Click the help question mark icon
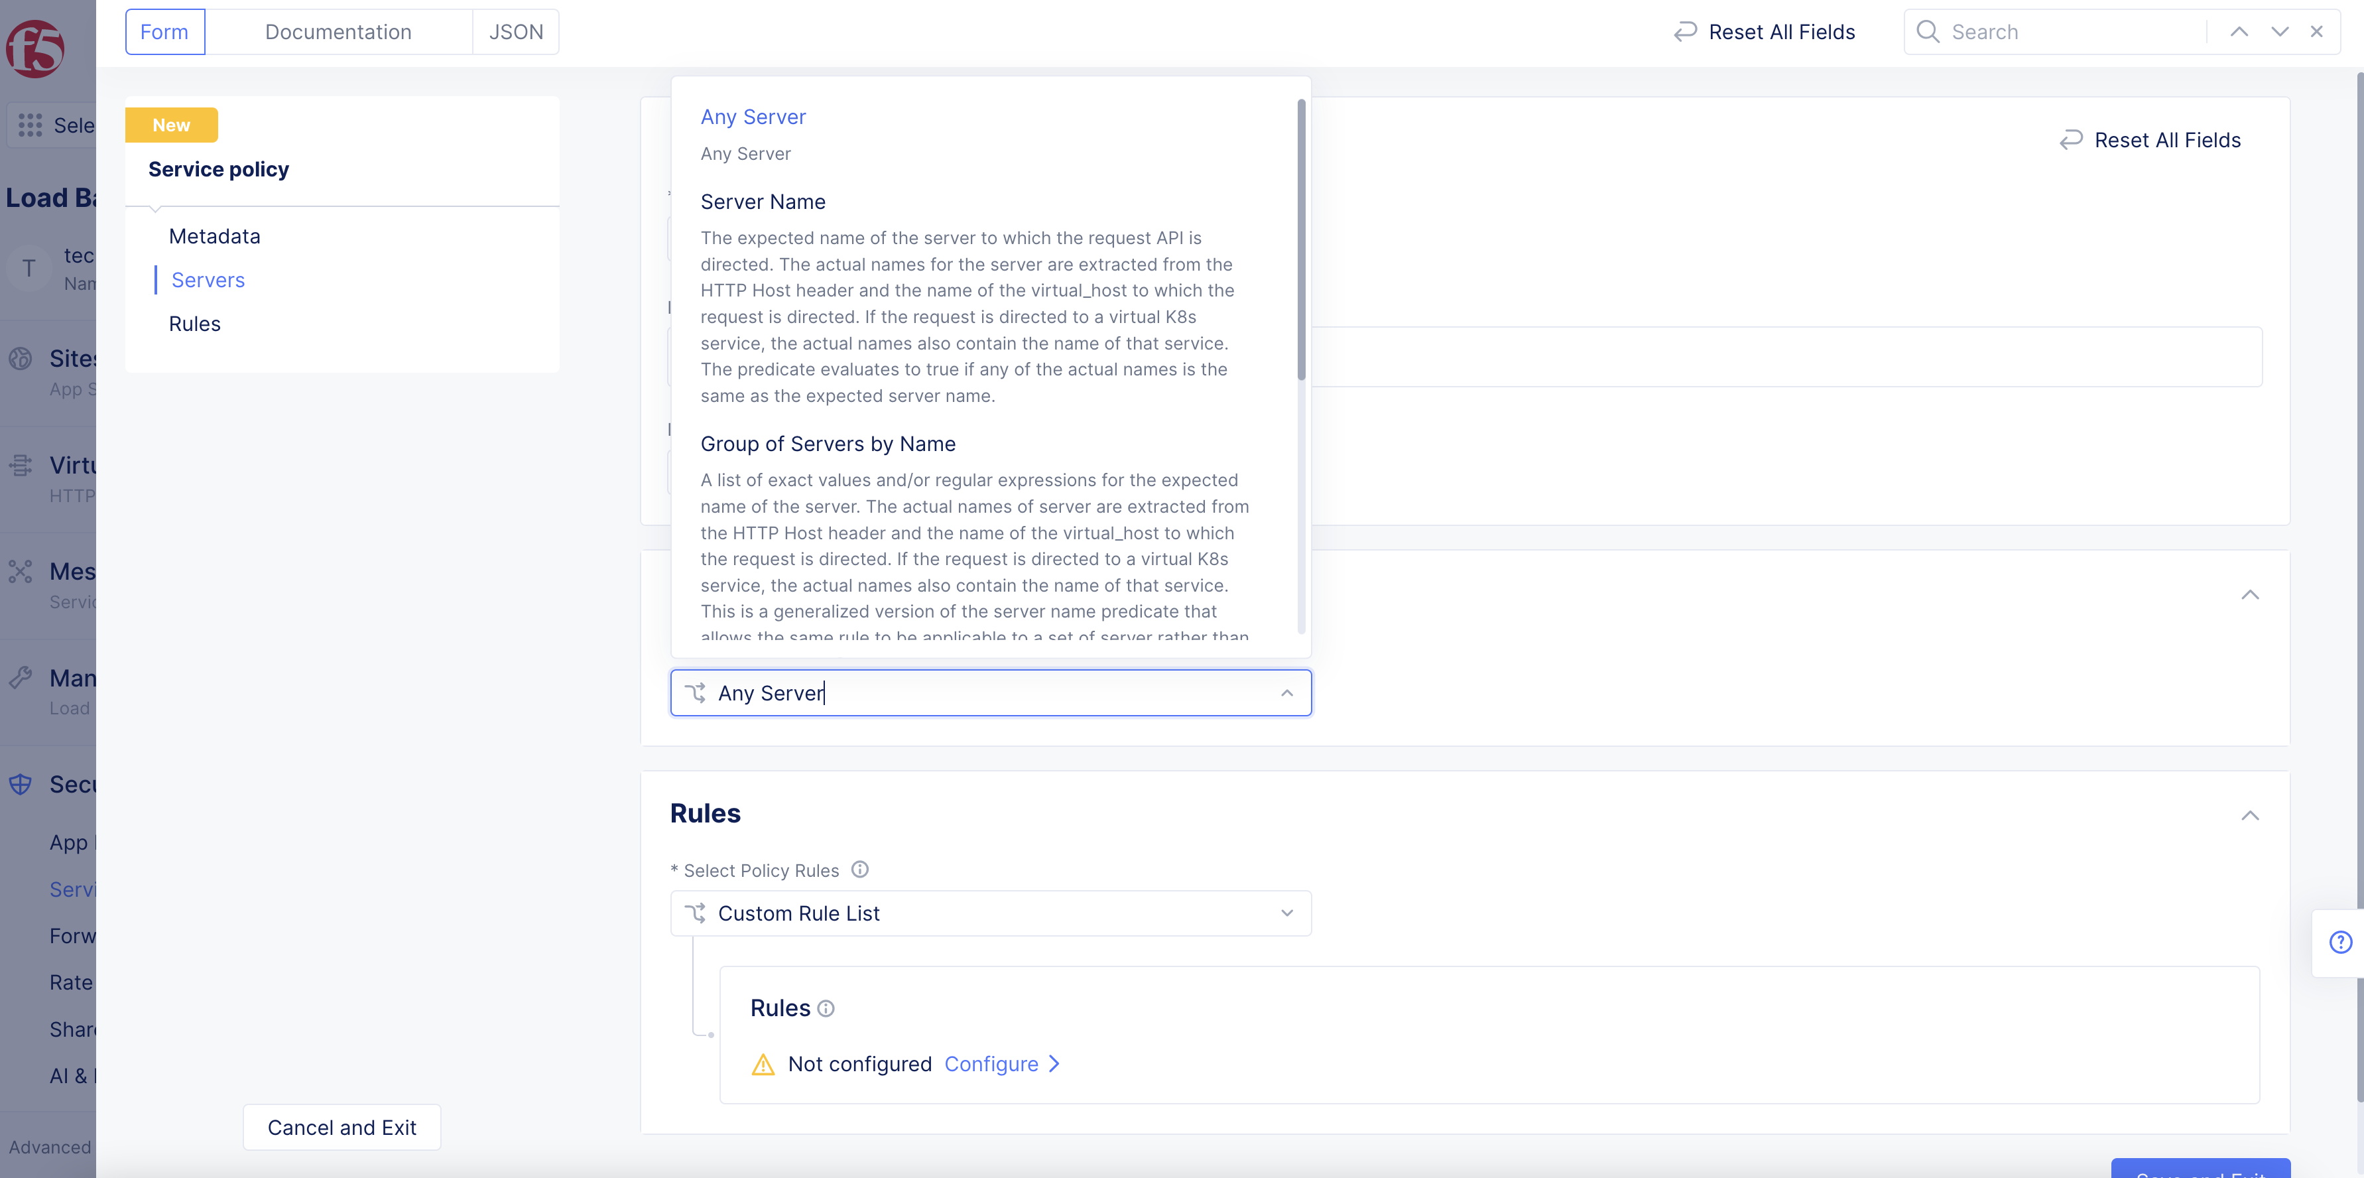 point(2340,942)
